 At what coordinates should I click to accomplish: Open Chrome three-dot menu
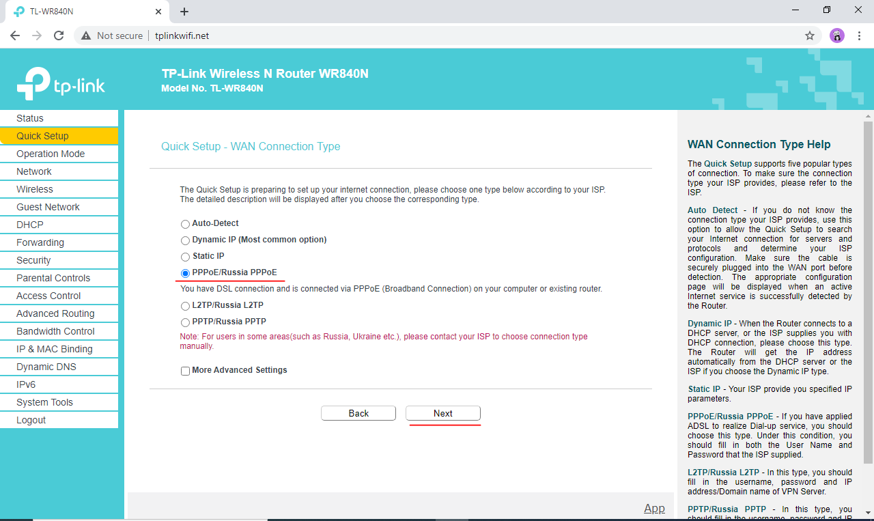tap(859, 36)
